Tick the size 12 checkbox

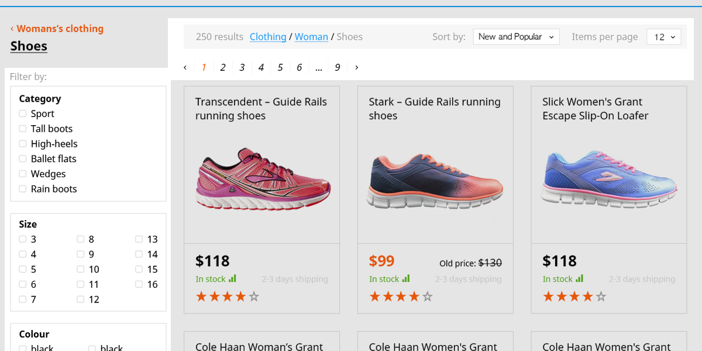click(81, 300)
